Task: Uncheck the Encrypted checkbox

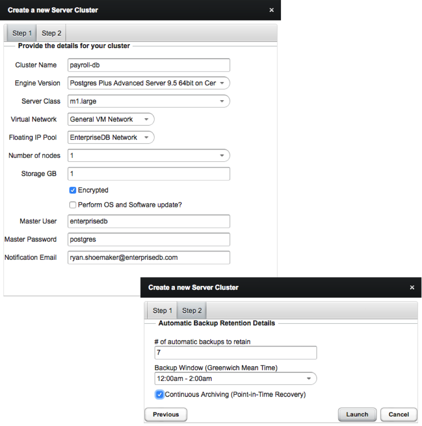Action: tap(73, 190)
